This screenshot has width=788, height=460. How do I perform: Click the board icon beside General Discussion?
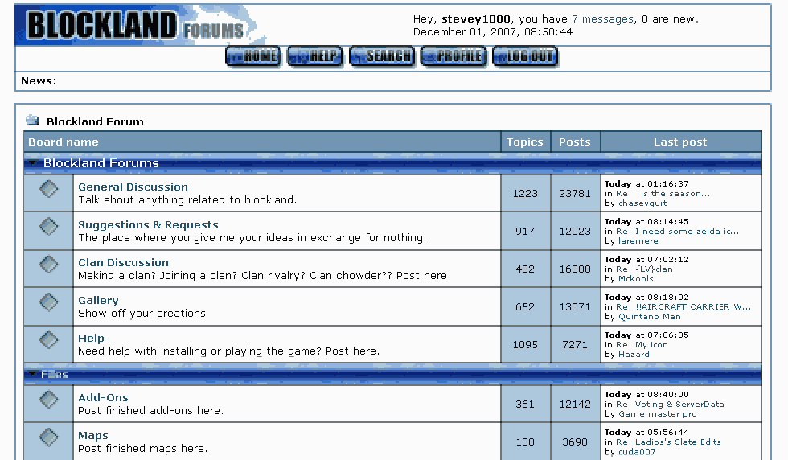pos(49,190)
